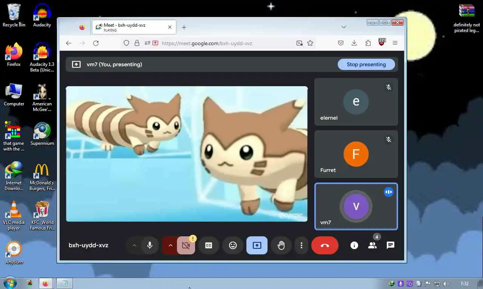Select the Meet - bxh-uydd-xvz tab
Viewport: 483px width, 289px height.
pos(134,27)
